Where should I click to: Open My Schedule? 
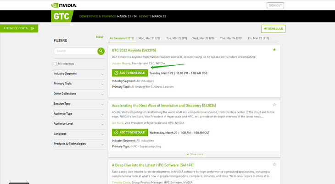[273, 29]
